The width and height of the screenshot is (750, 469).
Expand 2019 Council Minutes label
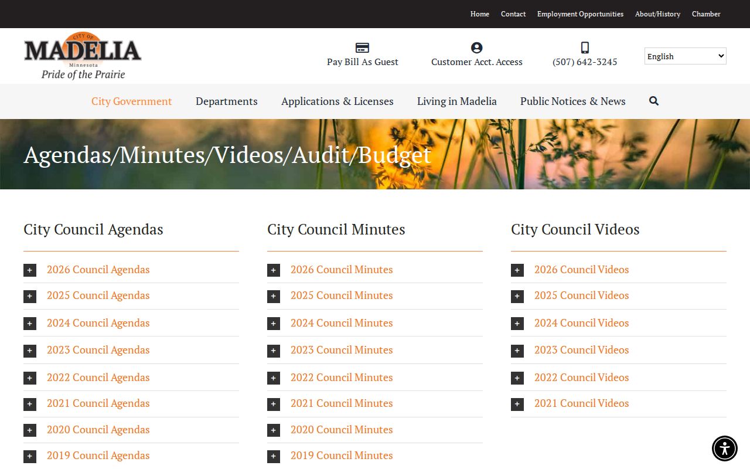pyautogui.click(x=342, y=456)
